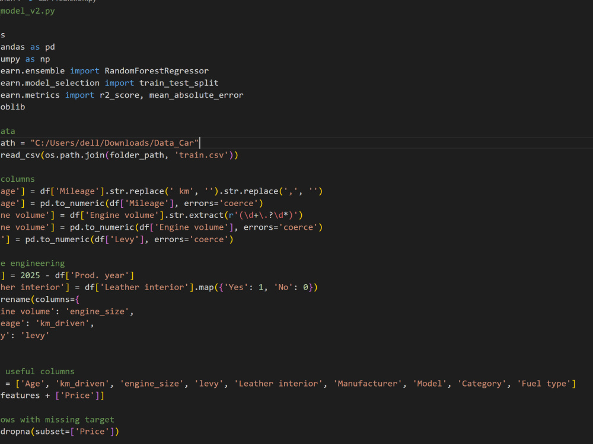Click on RandomForestRegressor in the import line
This screenshot has height=444, width=593.
click(157, 71)
